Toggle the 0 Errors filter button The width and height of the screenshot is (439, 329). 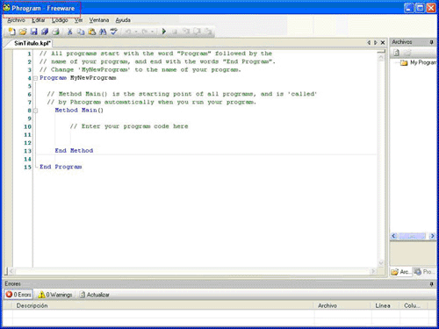(x=18, y=295)
